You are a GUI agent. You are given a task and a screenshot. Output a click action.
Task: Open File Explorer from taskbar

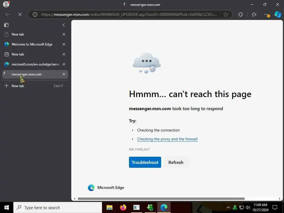pos(109,207)
